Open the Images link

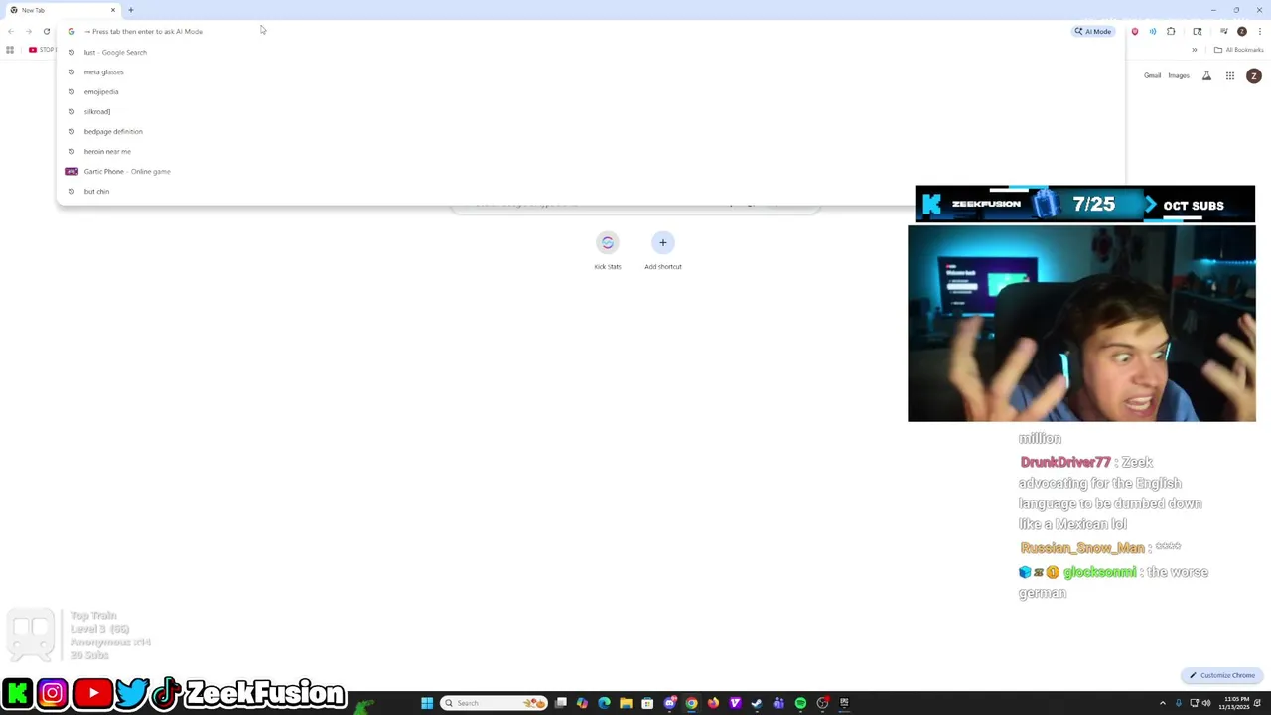(x=1179, y=75)
